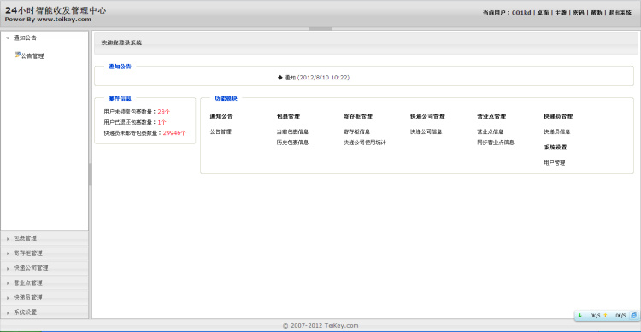Expand the 快递公司管理 accordion panel
The height and width of the screenshot is (332, 641).
point(44,268)
